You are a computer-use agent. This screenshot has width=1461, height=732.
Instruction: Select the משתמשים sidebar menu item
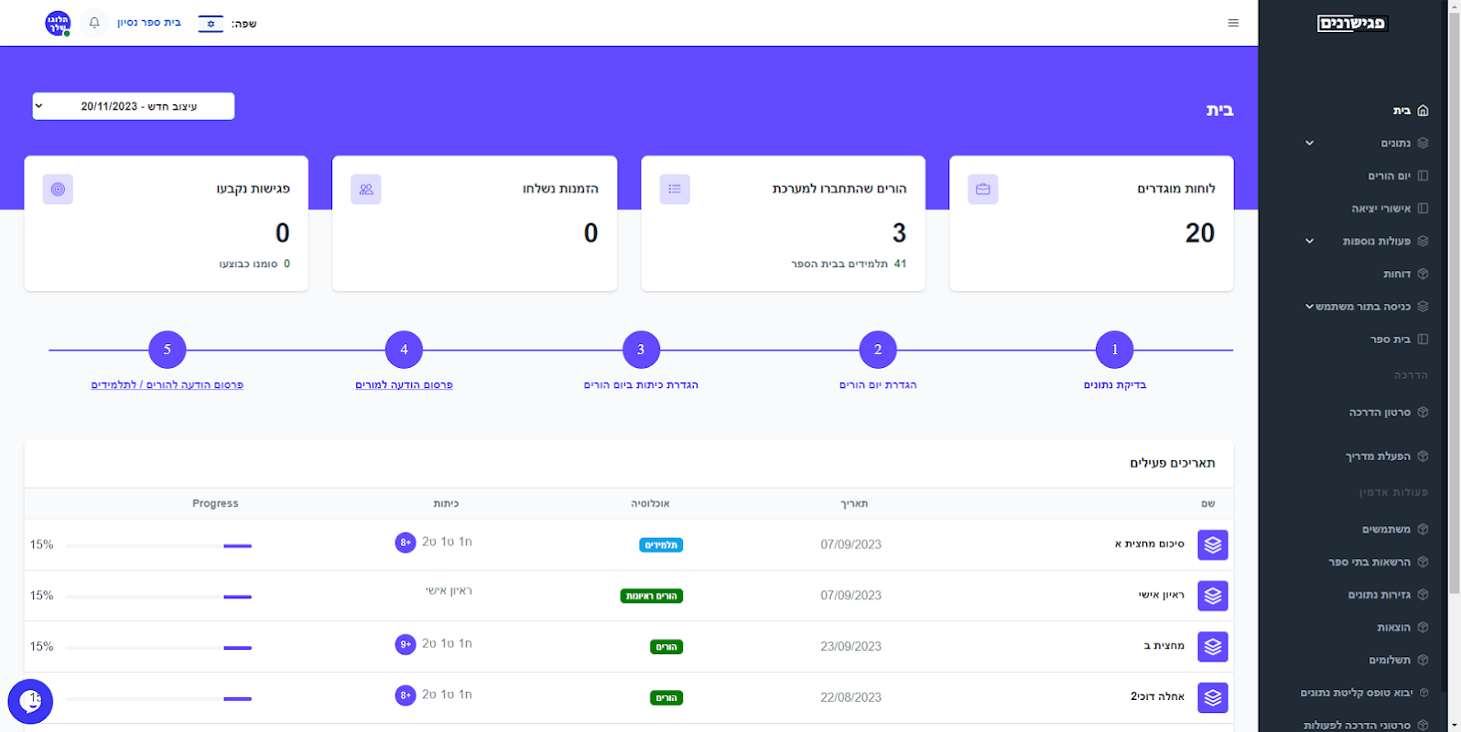point(1395,529)
